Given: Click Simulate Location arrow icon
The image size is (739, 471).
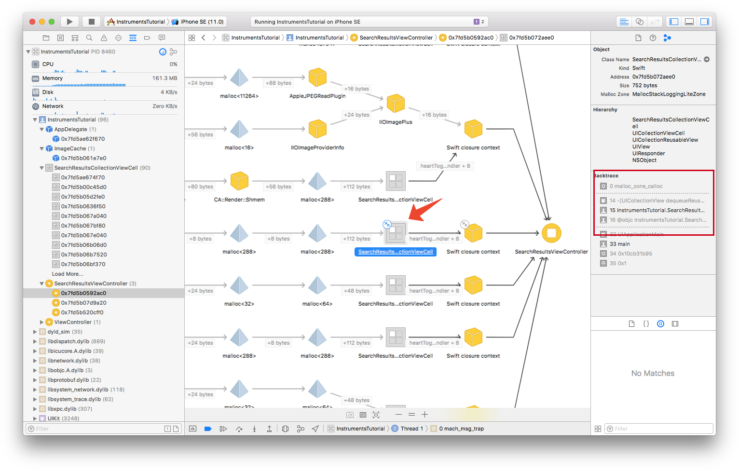Looking at the screenshot, I should pos(315,429).
